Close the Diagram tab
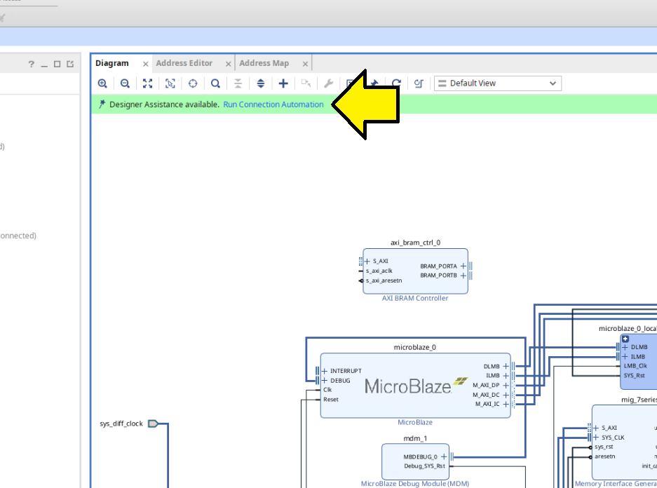Image resolution: width=657 pixels, height=488 pixels. tap(146, 64)
